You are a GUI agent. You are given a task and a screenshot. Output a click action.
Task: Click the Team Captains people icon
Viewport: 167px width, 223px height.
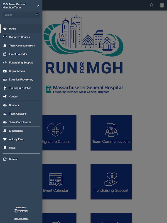pyautogui.click(x=5, y=114)
